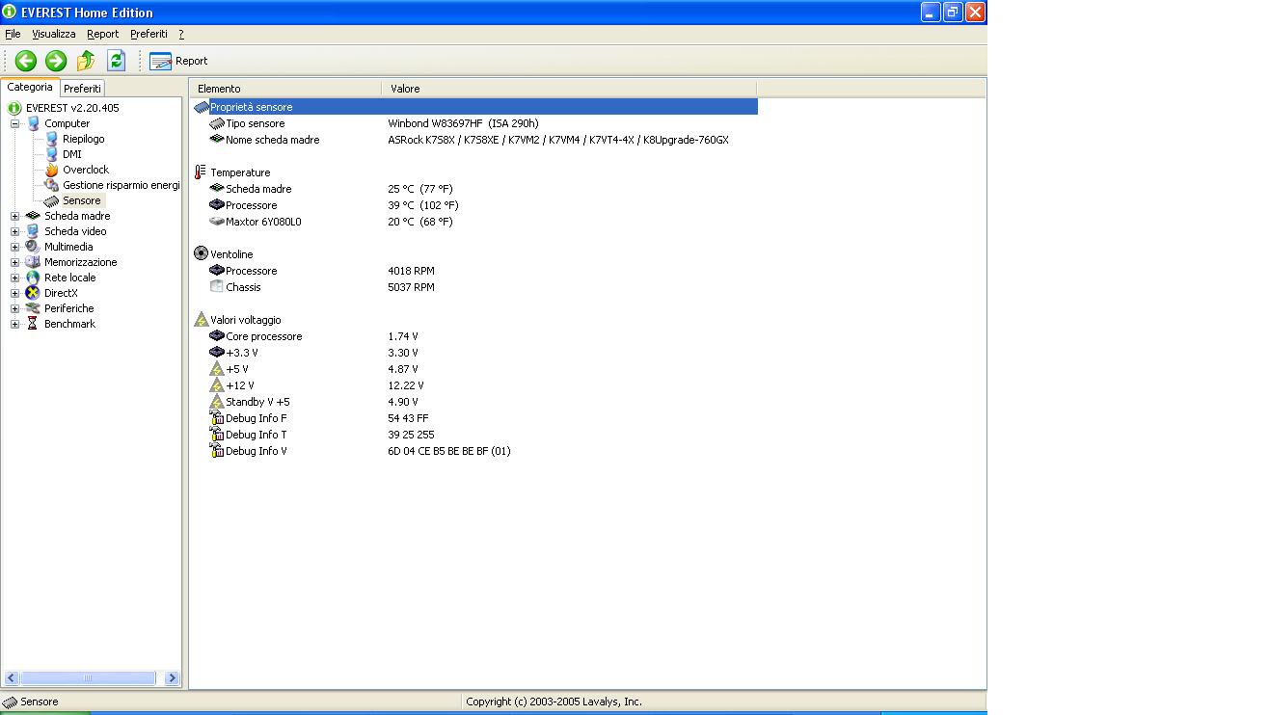The width and height of the screenshot is (1270, 715).
Task: Open the Report menu
Action: (102, 34)
